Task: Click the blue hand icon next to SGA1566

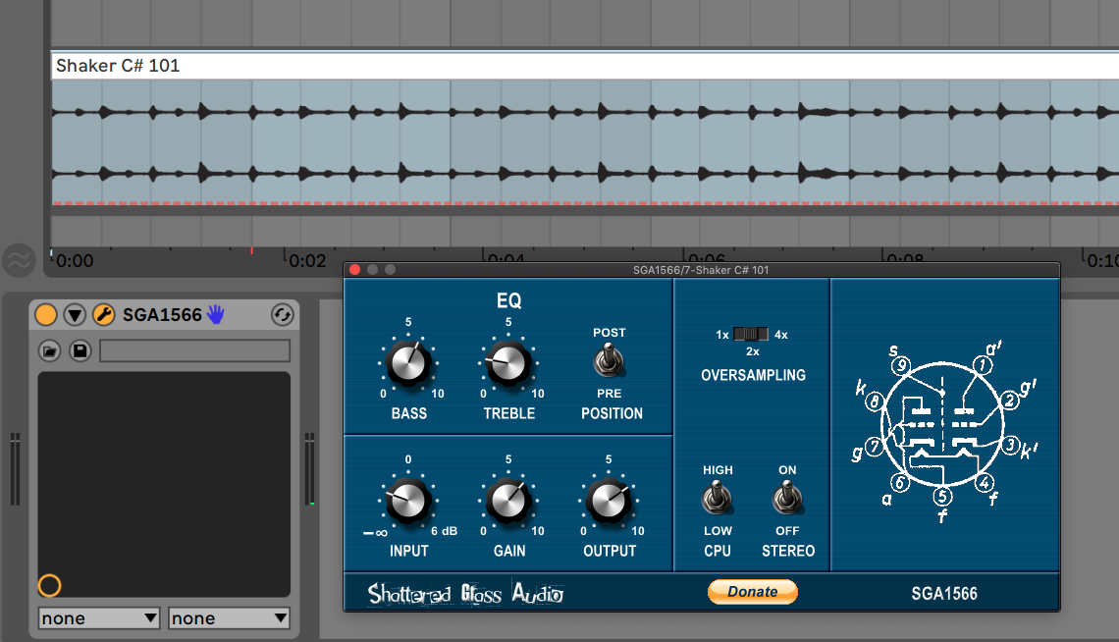Action: pyautogui.click(x=216, y=314)
